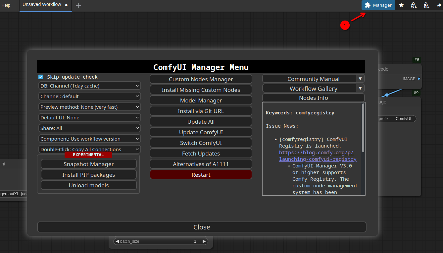This screenshot has height=253, width=443.
Task: Click Install via Git URL
Action: coord(201,111)
